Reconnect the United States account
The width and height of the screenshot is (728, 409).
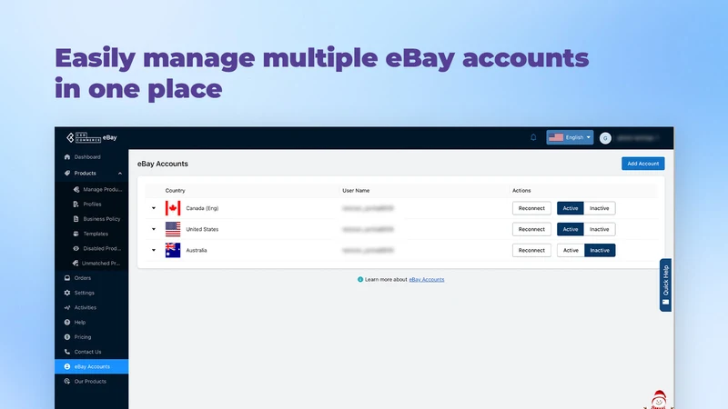[x=531, y=229]
